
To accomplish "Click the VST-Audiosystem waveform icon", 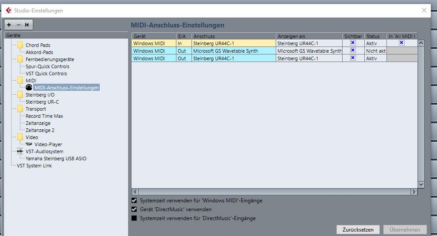I will (x=20, y=151).
